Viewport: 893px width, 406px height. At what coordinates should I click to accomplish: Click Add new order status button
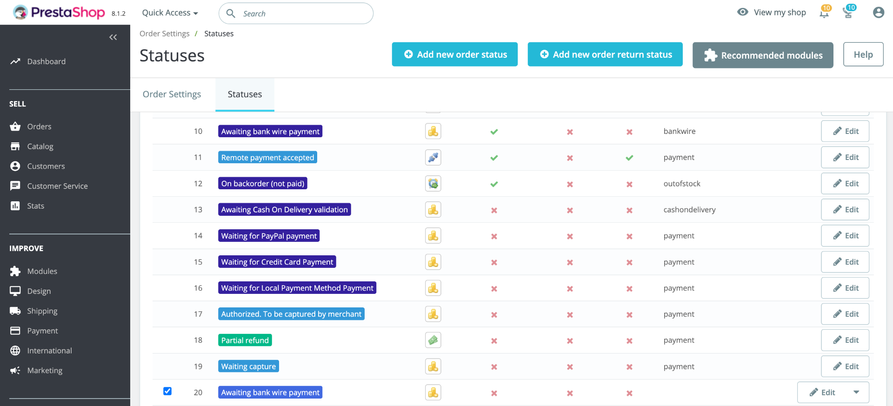click(x=455, y=54)
